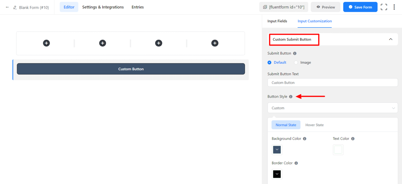Collapse the Custom Submit Button section
The height and width of the screenshot is (184, 402).
click(x=390, y=39)
